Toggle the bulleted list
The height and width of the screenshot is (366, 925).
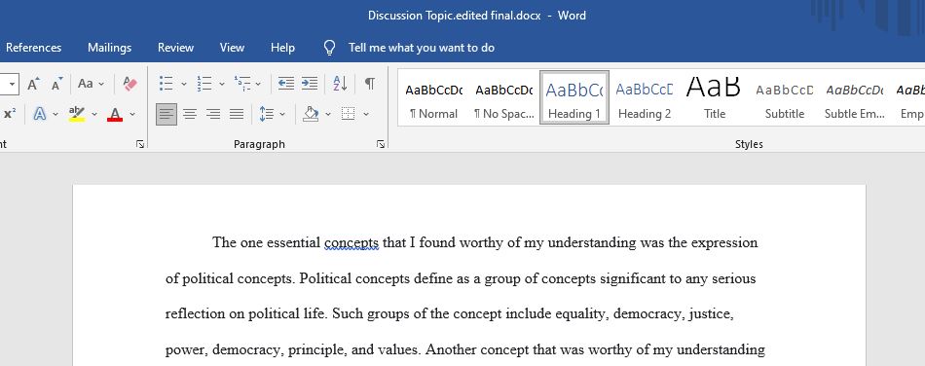click(x=166, y=84)
